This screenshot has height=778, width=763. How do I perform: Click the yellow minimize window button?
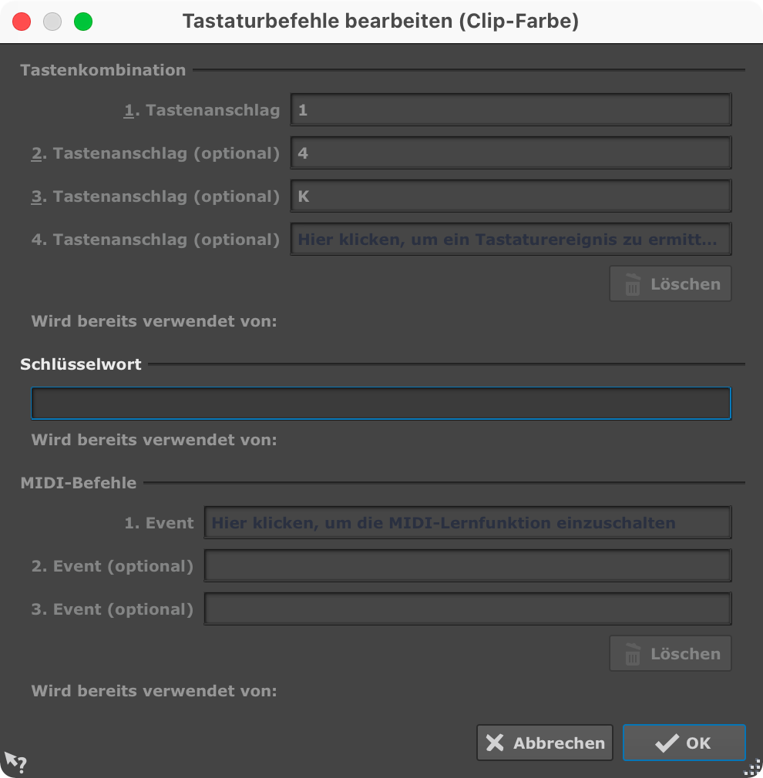(x=52, y=22)
